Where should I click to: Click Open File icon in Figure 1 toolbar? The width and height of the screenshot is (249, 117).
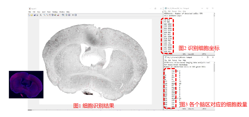[x=32, y=15]
